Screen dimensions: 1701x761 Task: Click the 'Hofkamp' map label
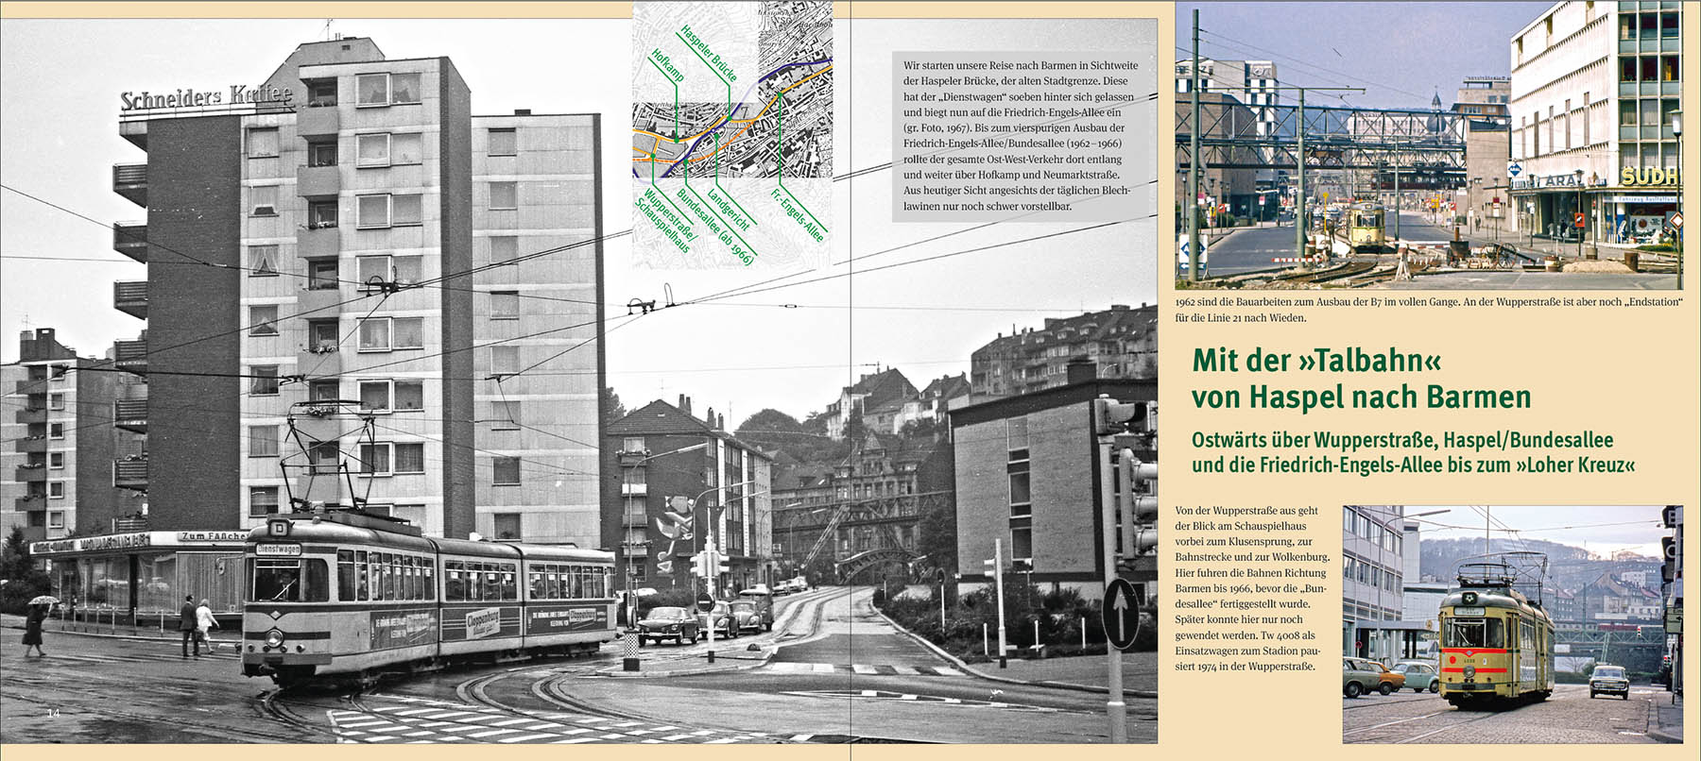tap(668, 64)
